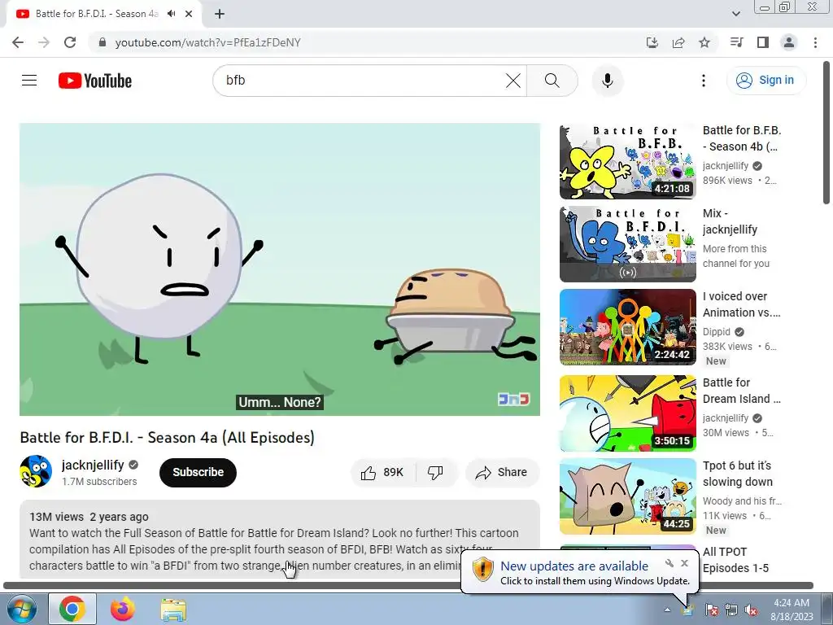Screen dimensions: 833x625
Task: Open the jacknjellify channel name link
Action: point(93,465)
